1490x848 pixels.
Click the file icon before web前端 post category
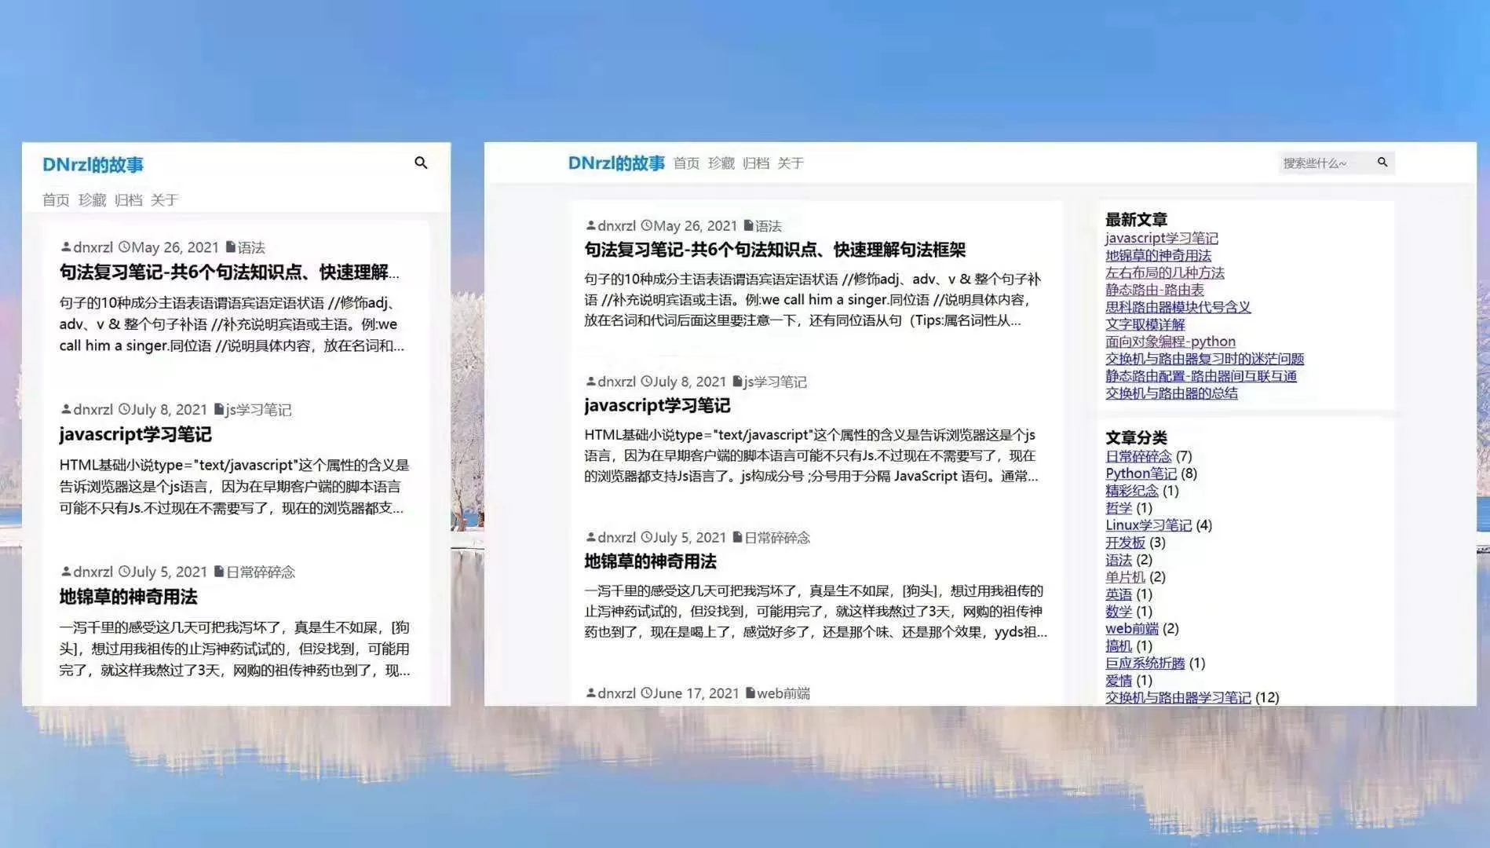pos(750,693)
